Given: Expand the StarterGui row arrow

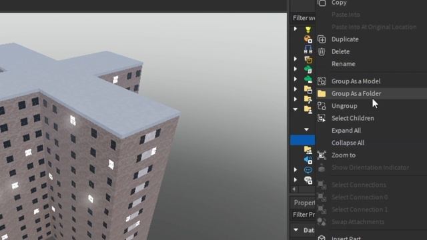Looking at the screenshot, I should [x=296, y=99].
